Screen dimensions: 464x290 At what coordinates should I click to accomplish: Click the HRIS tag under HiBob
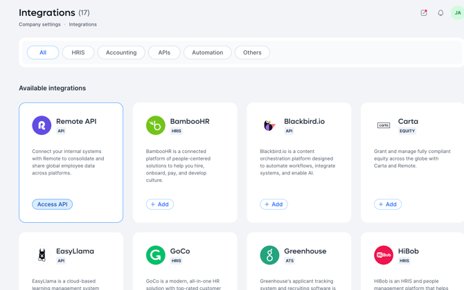[404, 261]
